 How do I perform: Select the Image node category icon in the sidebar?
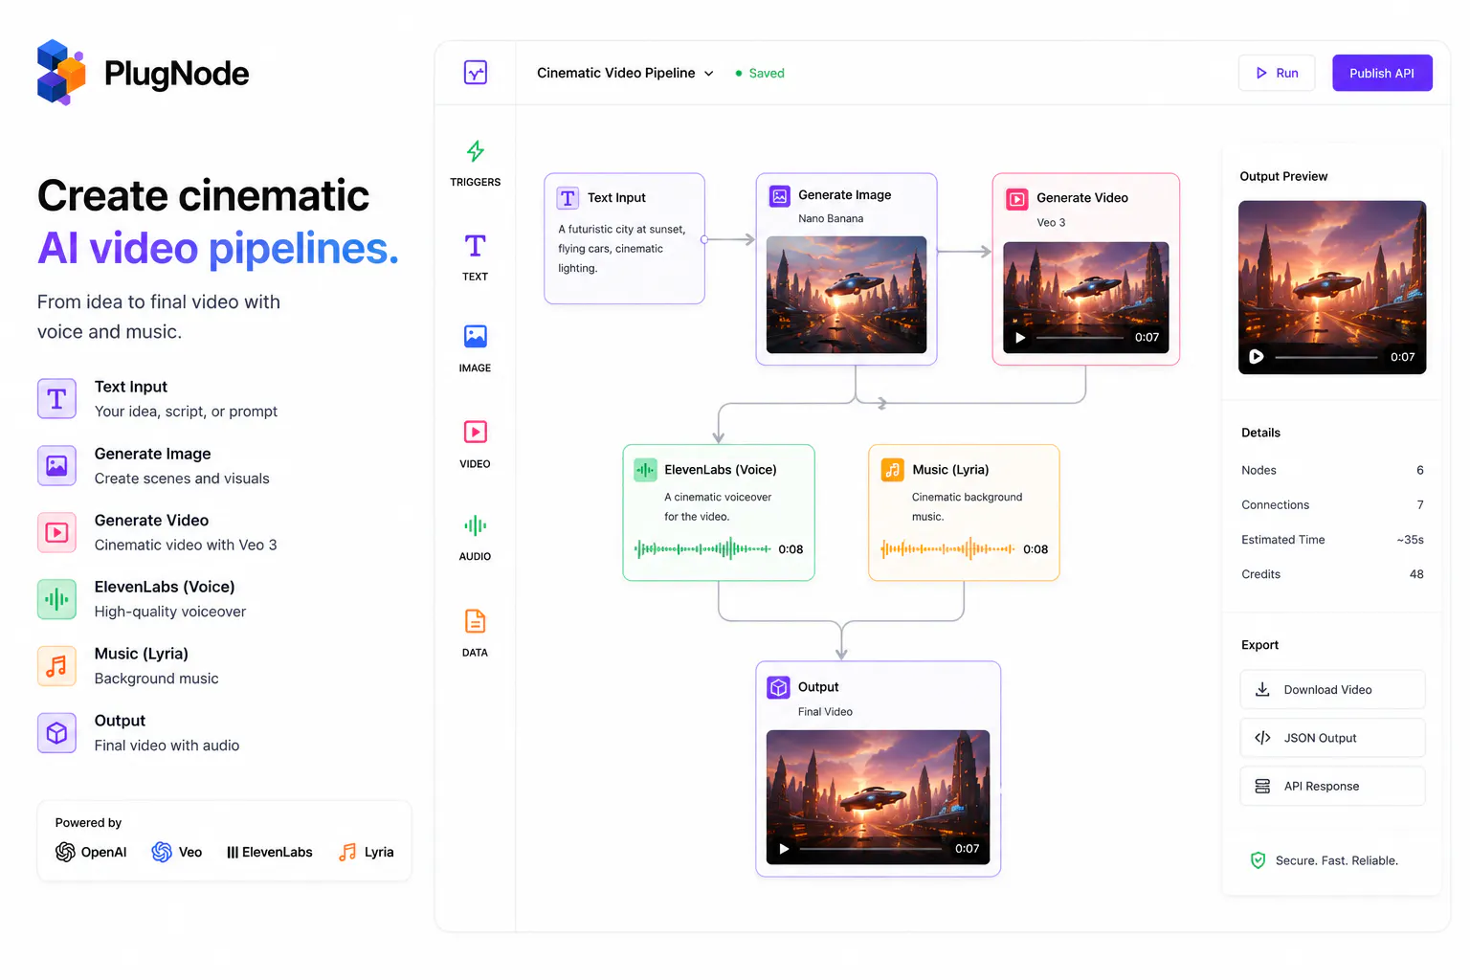click(476, 337)
